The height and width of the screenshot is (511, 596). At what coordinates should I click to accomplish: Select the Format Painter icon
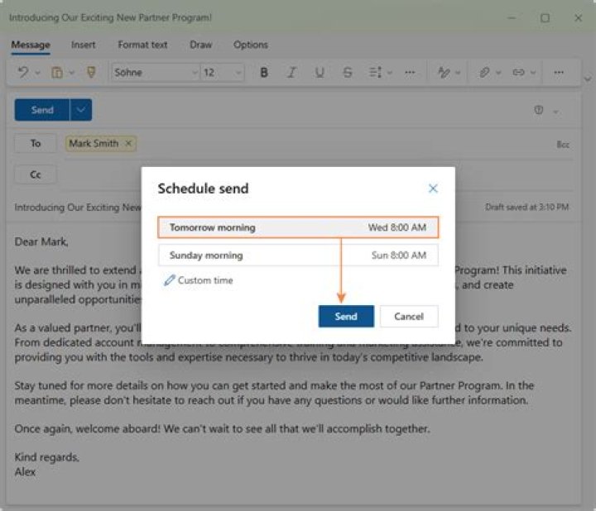point(91,73)
